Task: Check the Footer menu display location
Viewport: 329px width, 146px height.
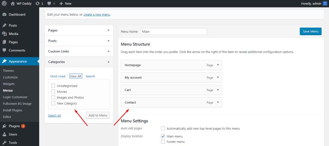Action: [x=163, y=142]
